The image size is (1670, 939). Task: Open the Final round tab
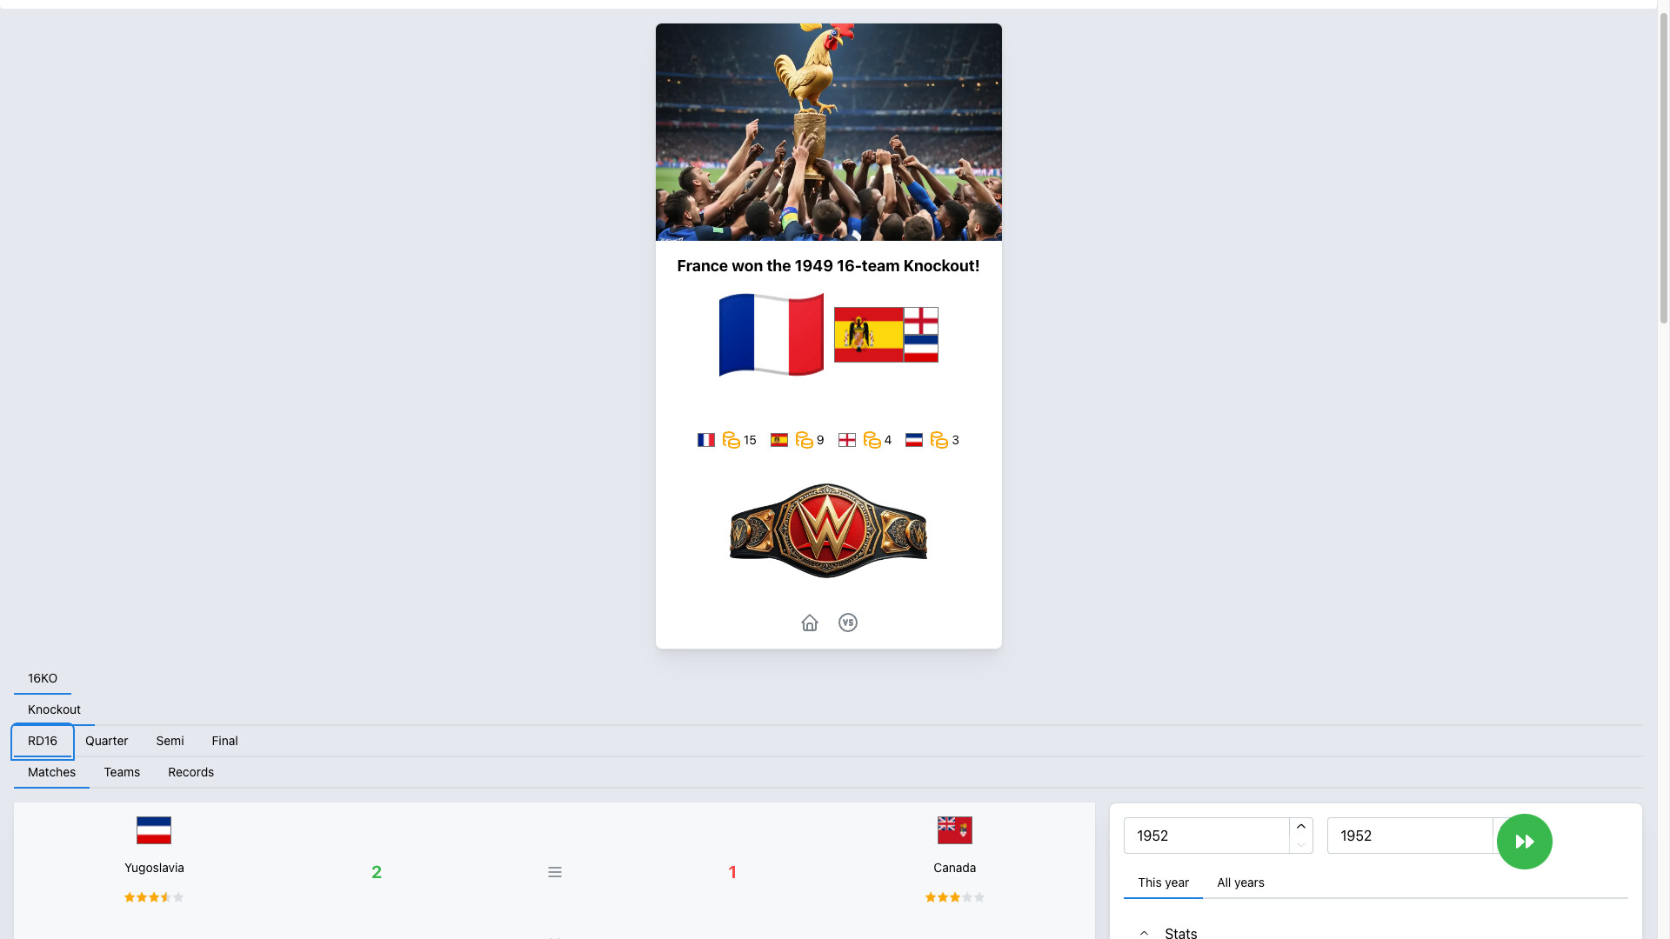click(x=224, y=741)
